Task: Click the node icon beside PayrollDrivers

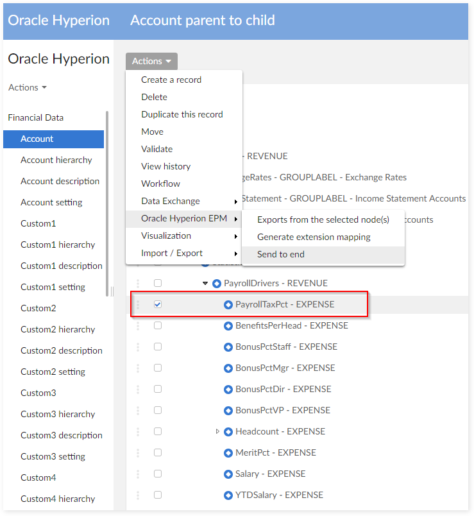Action: point(216,283)
